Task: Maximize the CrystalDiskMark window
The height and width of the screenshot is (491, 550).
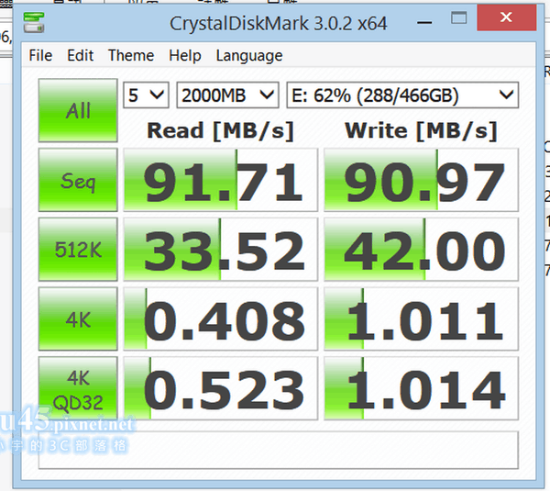Action: [459, 18]
